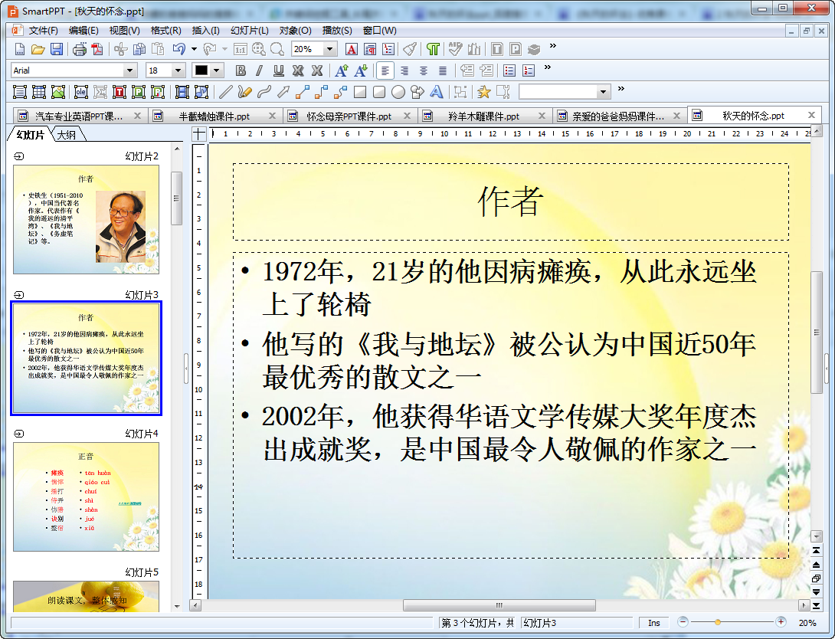Toggle right align button

(404, 70)
